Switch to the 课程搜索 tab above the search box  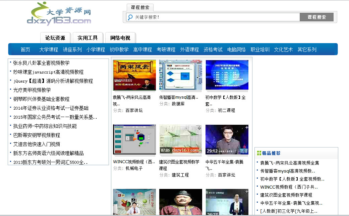coord(140,7)
